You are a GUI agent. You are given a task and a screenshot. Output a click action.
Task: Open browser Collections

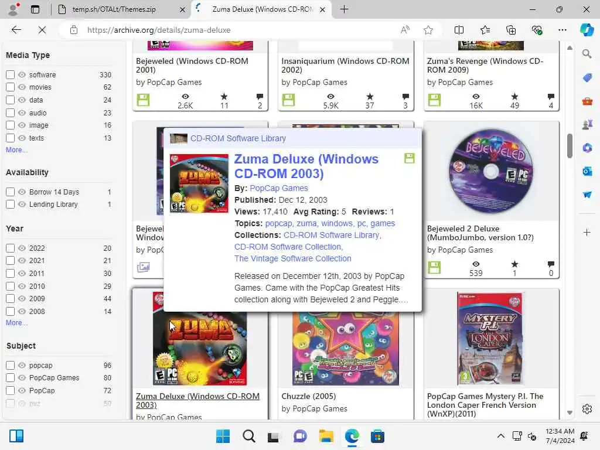pyautogui.click(x=511, y=30)
